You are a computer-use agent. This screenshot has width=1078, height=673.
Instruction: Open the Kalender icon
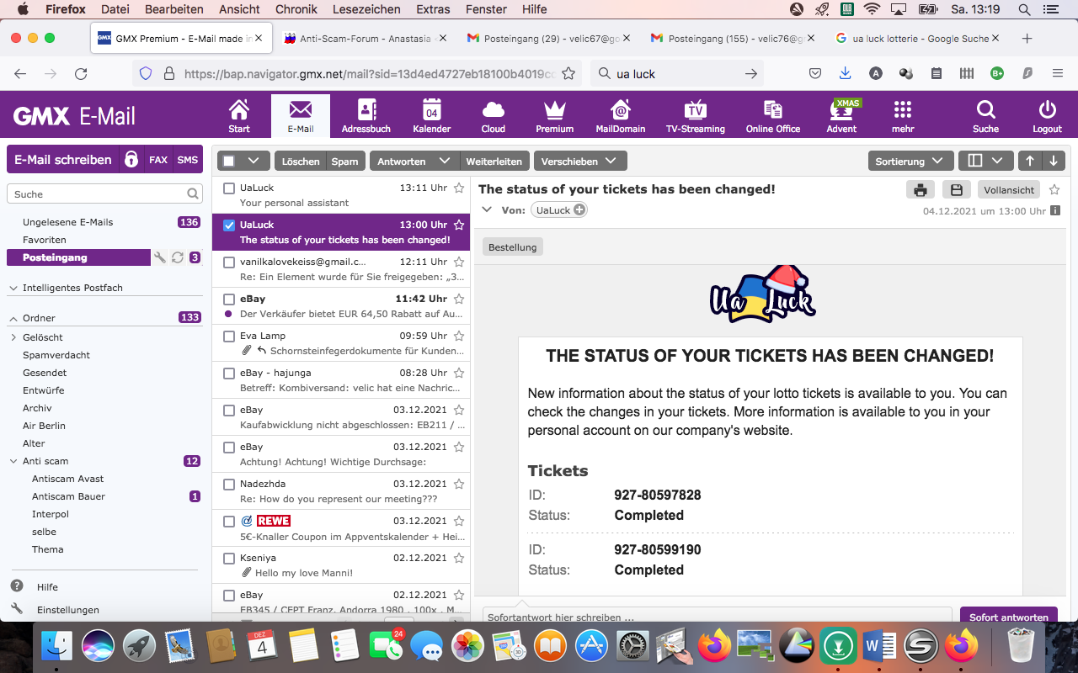(x=432, y=116)
